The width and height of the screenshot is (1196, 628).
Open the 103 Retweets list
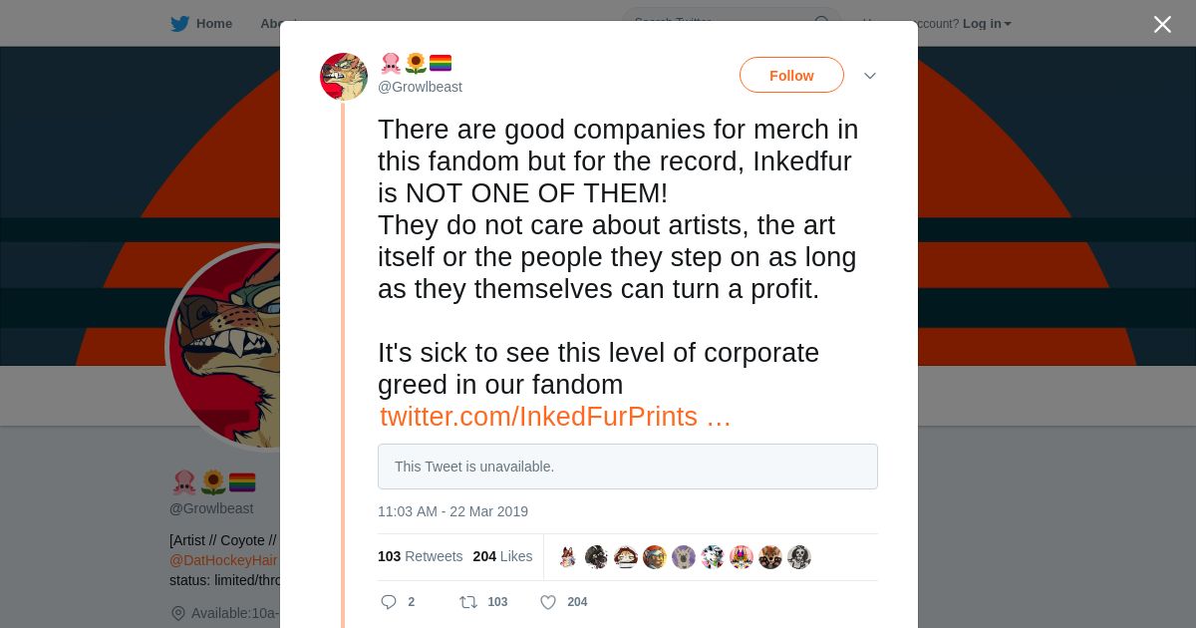pos(420,556)
